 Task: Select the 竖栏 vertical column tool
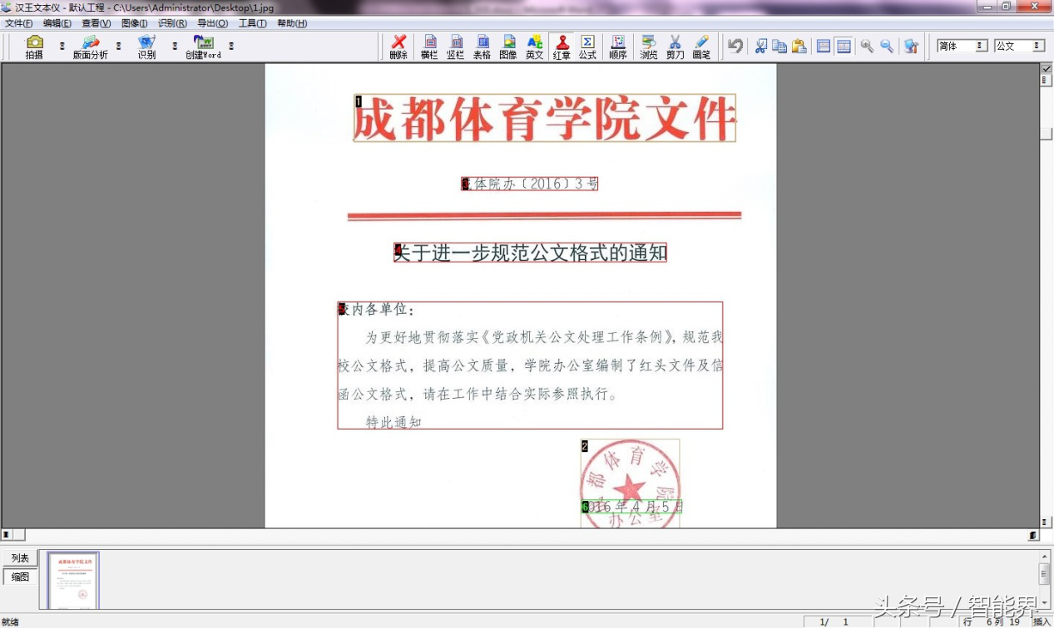(456, 47)
